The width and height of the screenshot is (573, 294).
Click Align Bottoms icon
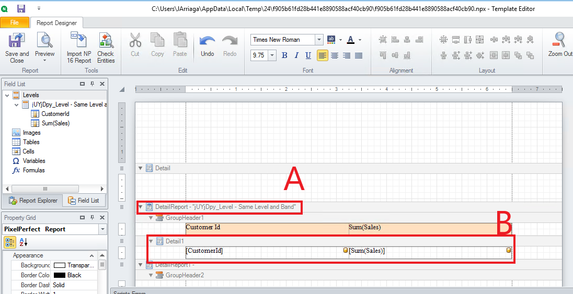(407, 55)
